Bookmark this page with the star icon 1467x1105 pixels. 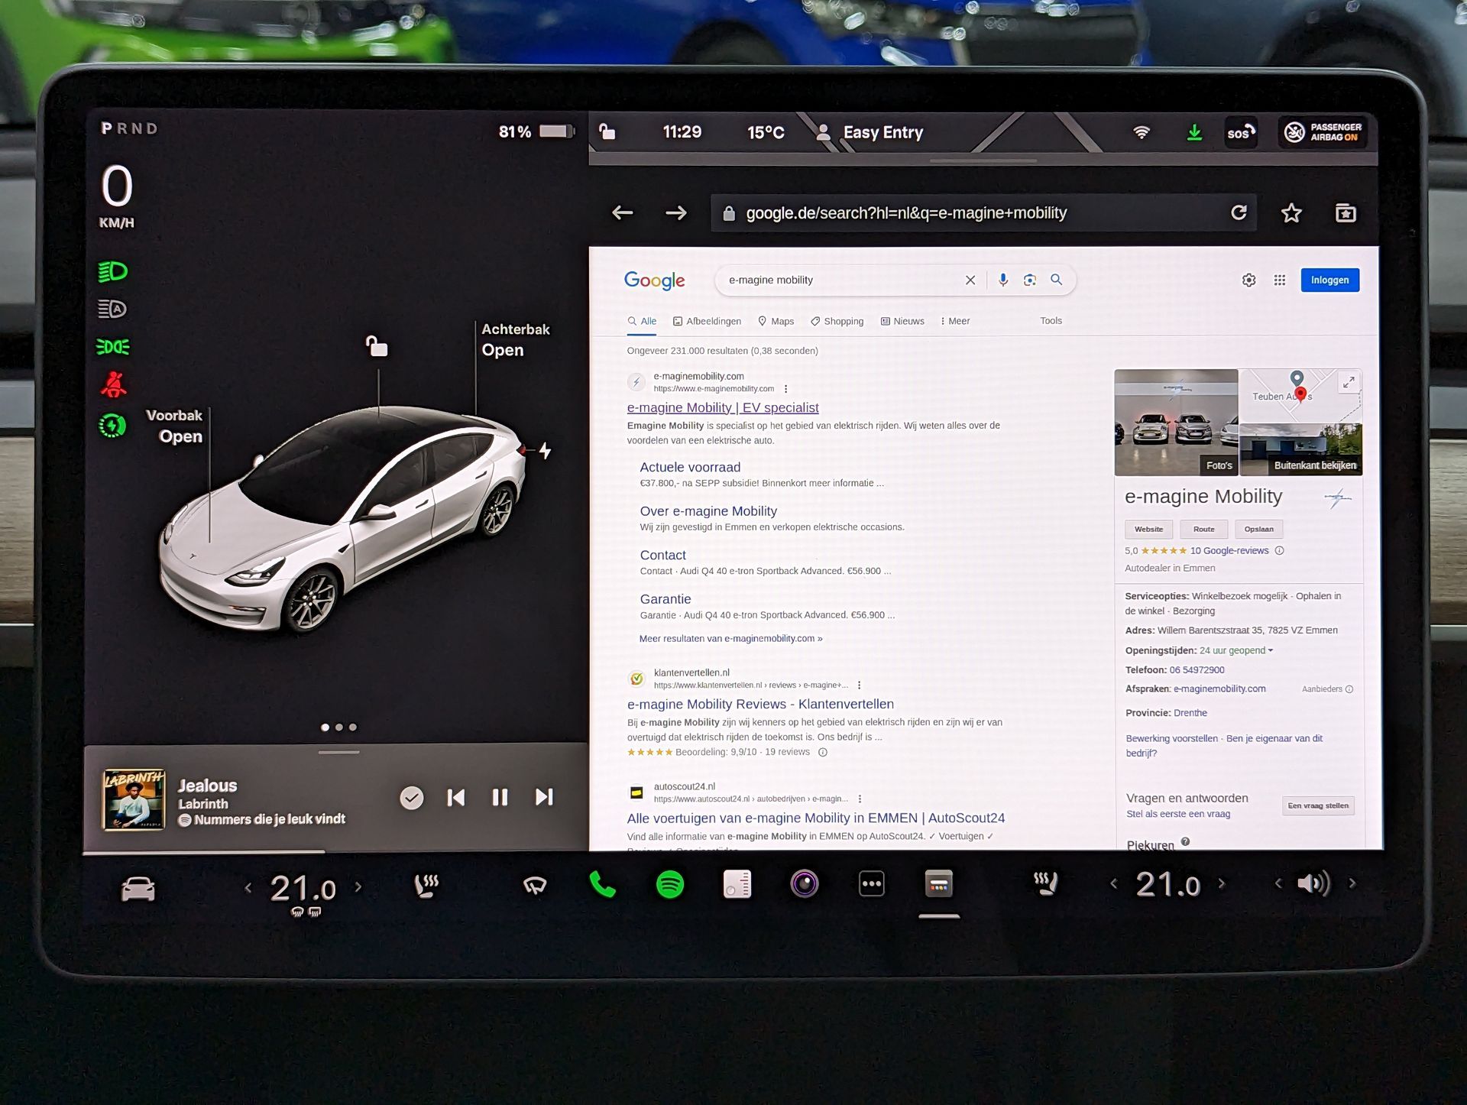(1291, 213)
